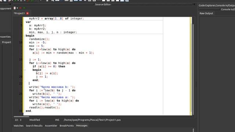
Task: Click gutter line number 20
Action: (x=21, y=77)
